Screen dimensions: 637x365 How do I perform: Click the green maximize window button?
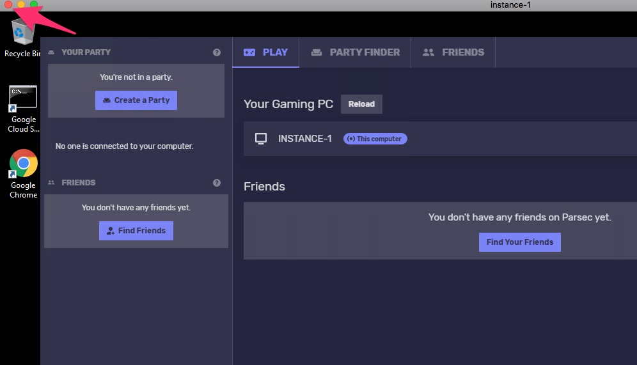click(x=34, y=5)
